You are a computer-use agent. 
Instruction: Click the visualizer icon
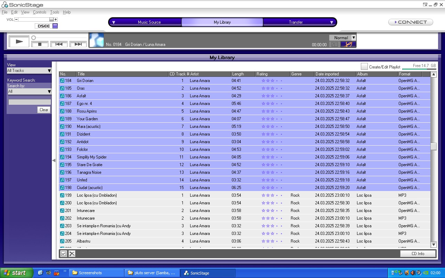[x=348, y=44]
